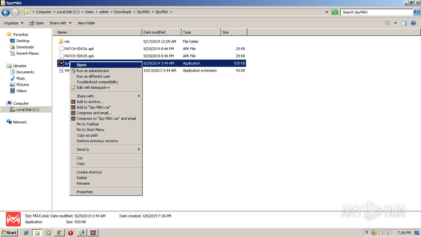Choose Edit with Notepad++
421x237 pixels.
point(106,88)
